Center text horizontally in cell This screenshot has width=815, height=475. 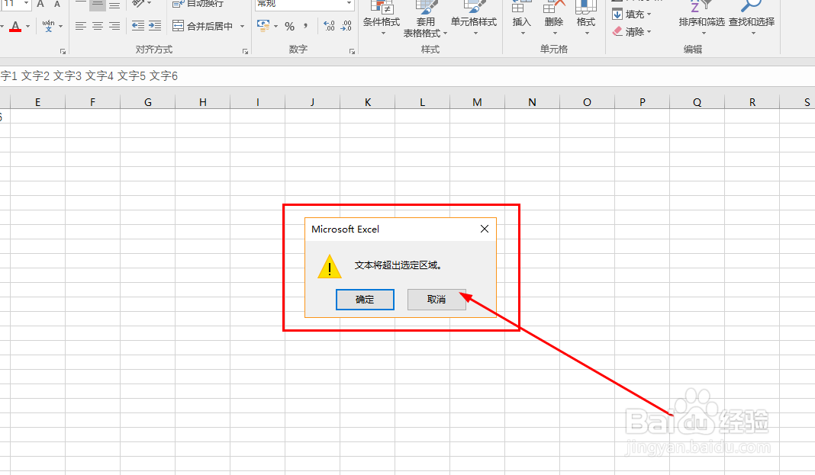(98, 26)
